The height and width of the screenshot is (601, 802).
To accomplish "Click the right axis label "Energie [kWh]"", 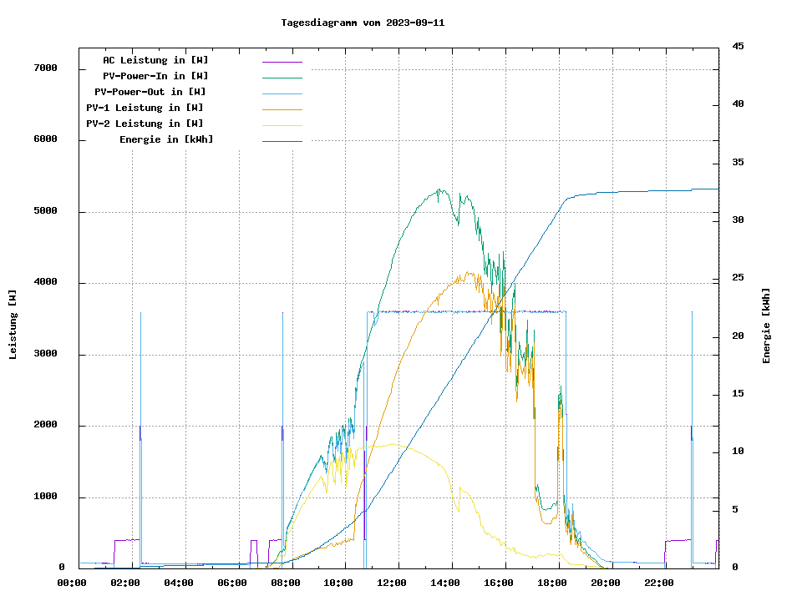I will tap(767, 326).
